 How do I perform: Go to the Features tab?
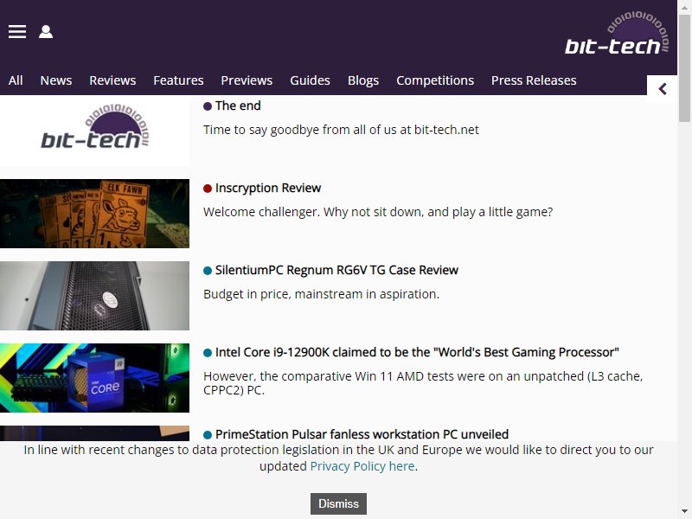(x=178, y=80)
